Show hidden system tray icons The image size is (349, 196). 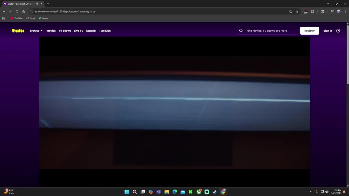311,192
